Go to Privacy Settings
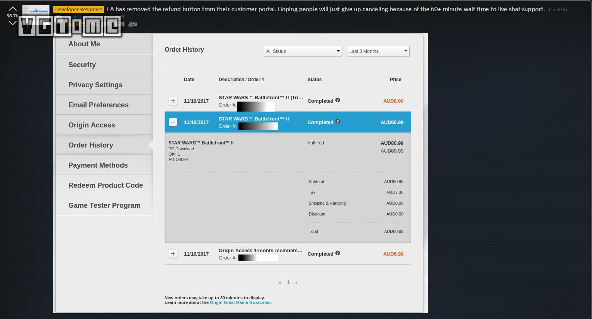 coord(104,85)
